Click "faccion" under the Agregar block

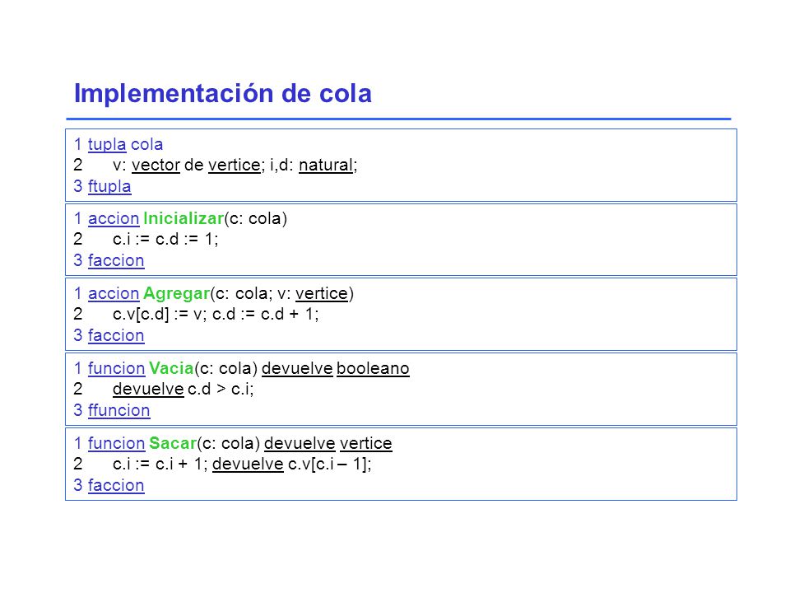[116, 335]
